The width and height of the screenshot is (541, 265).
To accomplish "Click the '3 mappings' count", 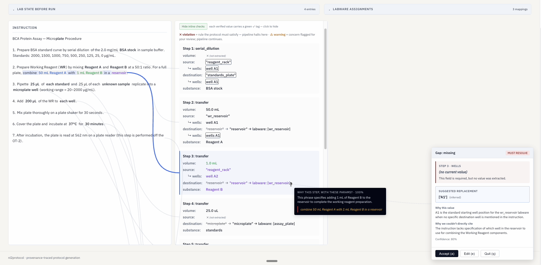I will click(x=520, y=9).
